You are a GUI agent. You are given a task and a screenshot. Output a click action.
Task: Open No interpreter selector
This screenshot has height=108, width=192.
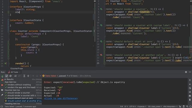[170, 106]
